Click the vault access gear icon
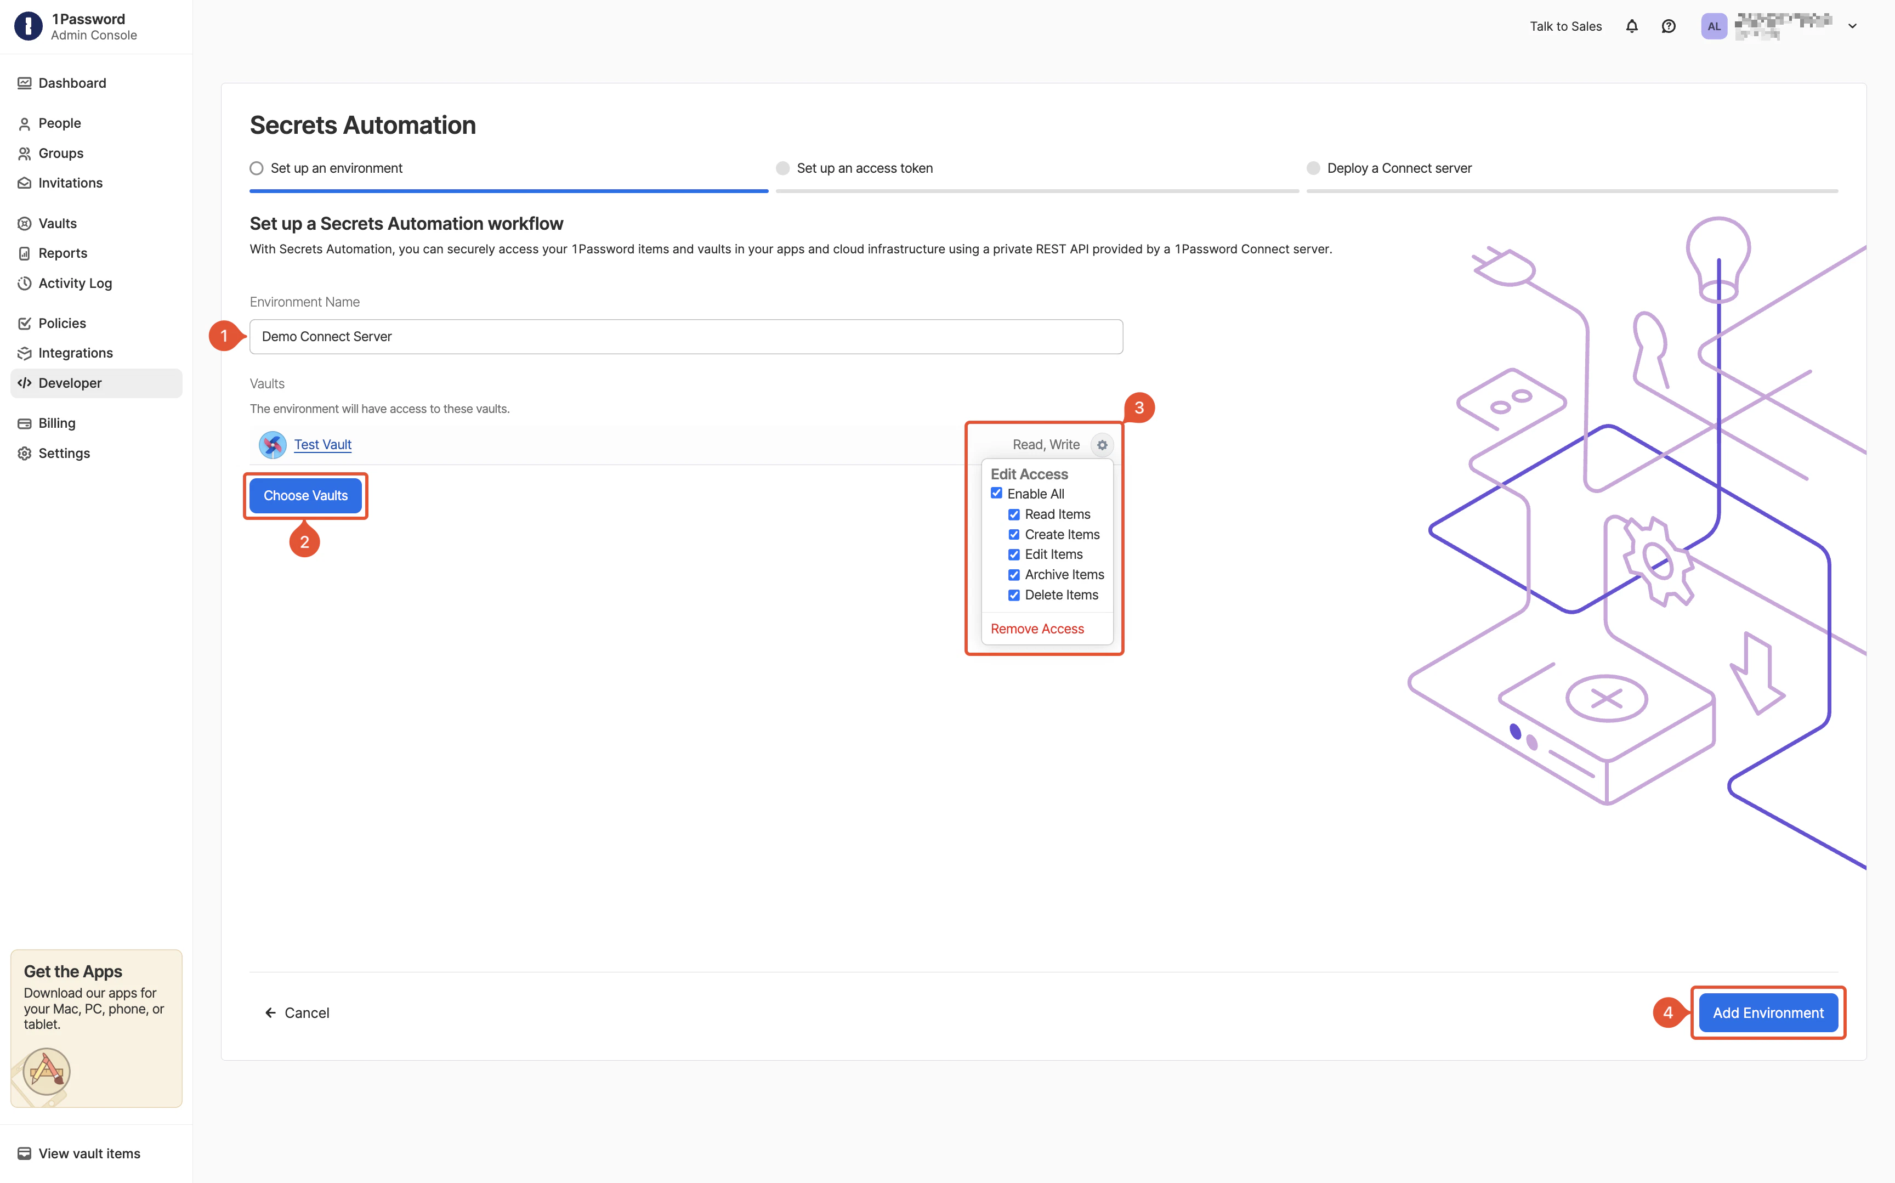 [1102, 444]
